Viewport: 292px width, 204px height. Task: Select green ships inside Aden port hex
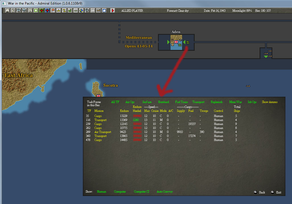(x=180, y=45)
